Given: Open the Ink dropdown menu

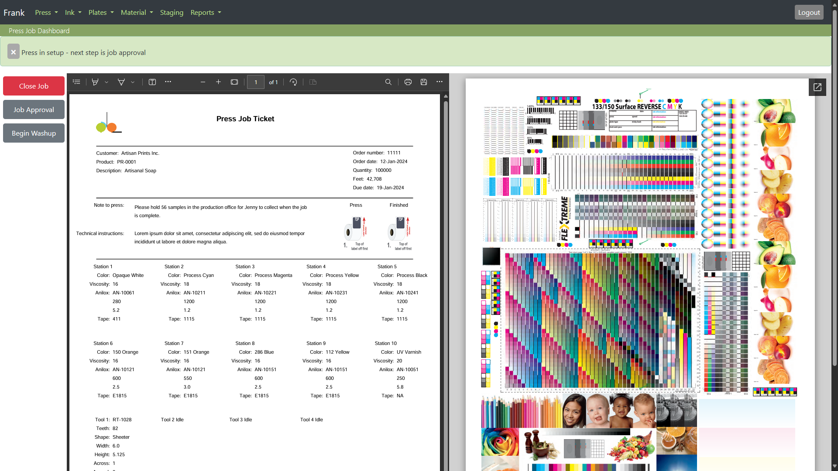Looking at the screenshot, I should pyautogui.click(x=73, y=12).
